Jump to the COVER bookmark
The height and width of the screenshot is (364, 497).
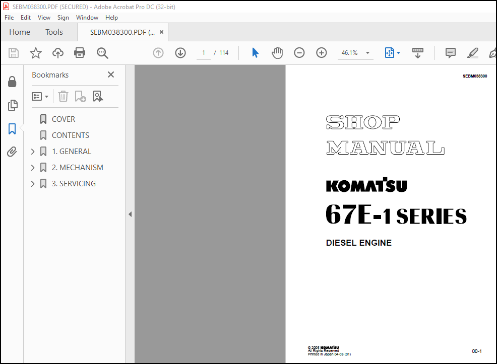coord(64,119)
